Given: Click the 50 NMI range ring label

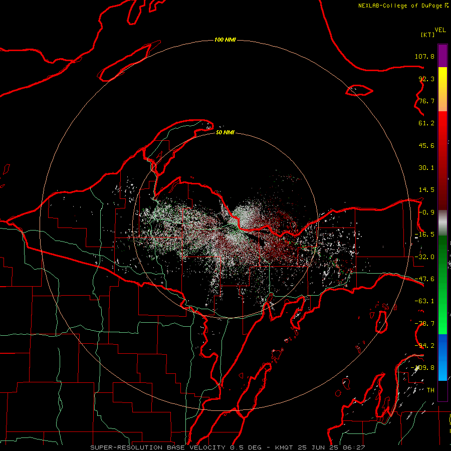Looking at the screenshot, I should click(225, 132).
